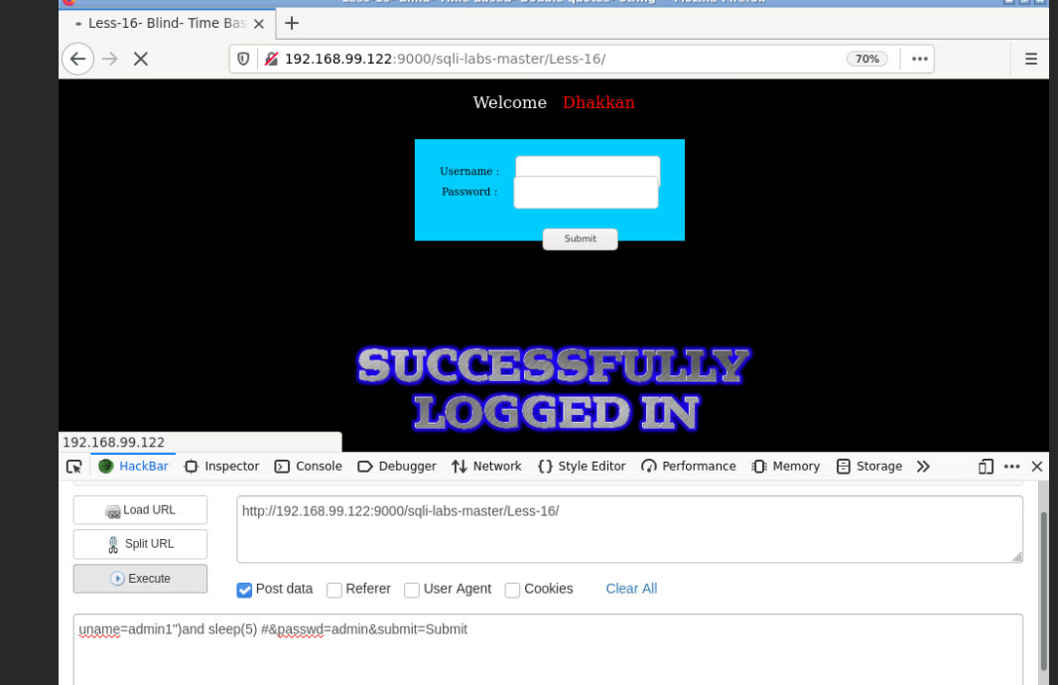Go back using the browser back arrow
The image size is (1058, 685).
pos(77,59)
